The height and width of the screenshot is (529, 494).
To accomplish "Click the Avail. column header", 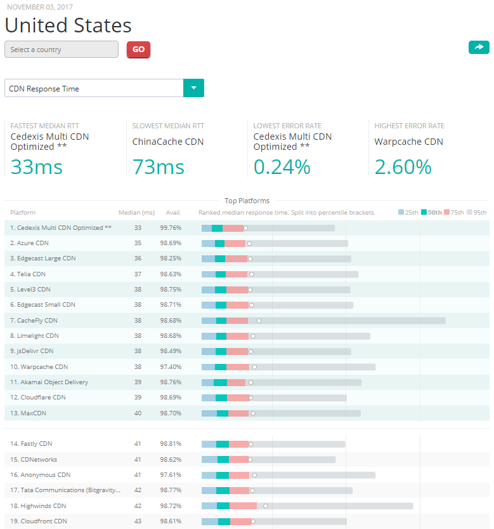I will point(174,213).
